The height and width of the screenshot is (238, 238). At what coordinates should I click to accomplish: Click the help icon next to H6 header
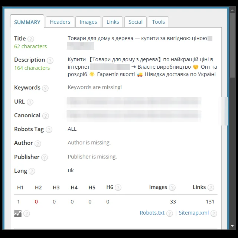tap(118, 188)
